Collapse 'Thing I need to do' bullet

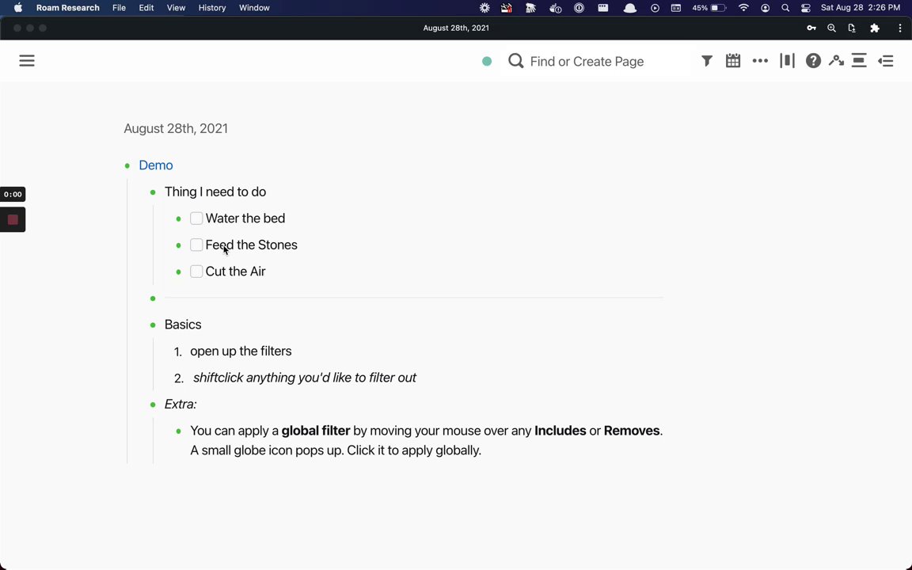pyautogui.click(x=153, y=192)
